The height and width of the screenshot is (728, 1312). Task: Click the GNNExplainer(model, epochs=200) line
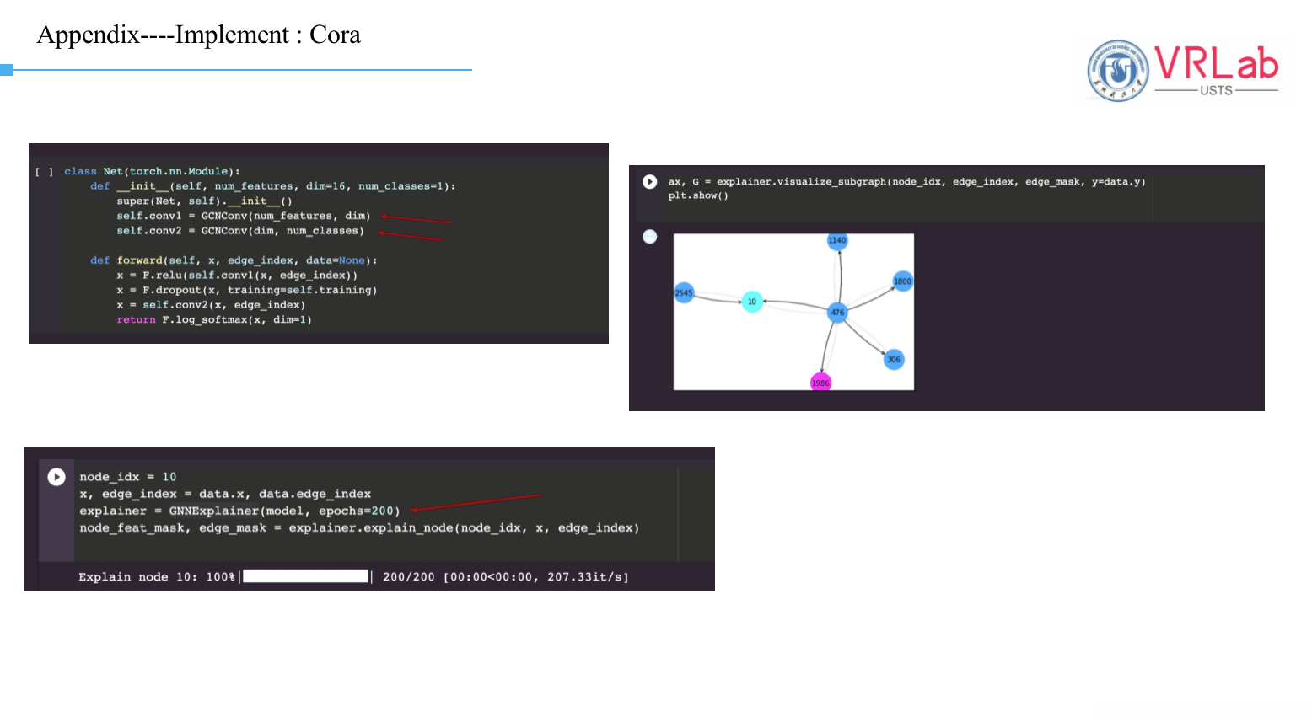tap(240, 511)
